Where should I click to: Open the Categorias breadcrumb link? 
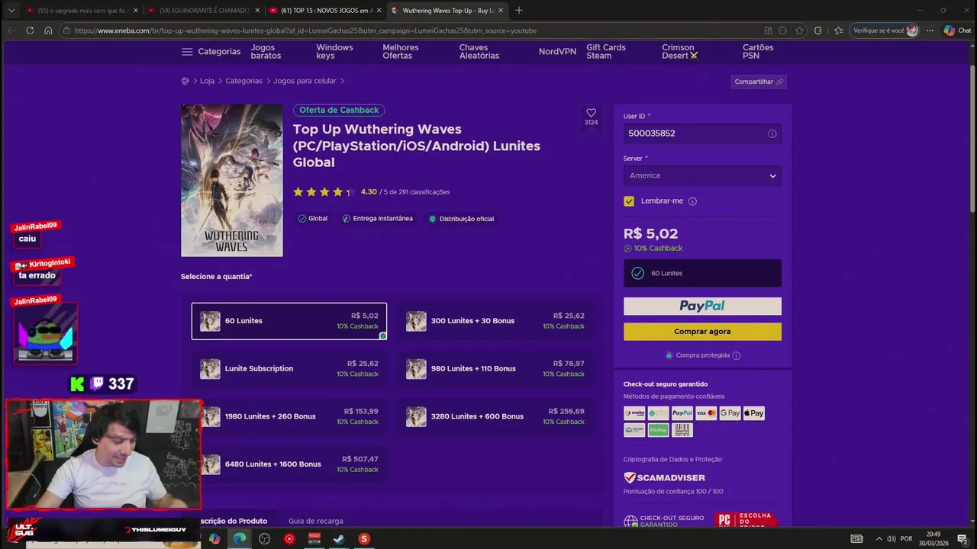243,81
